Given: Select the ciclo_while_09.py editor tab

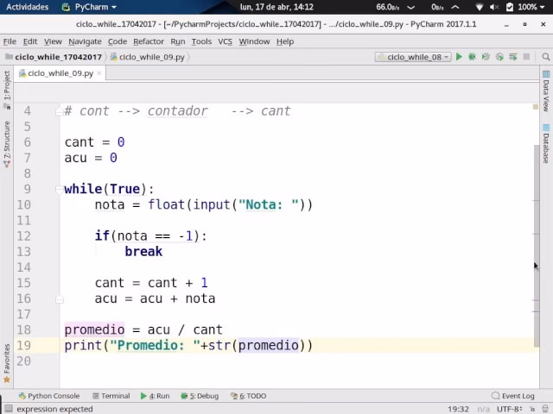Looking at the screenshot, I should [60, 73].
